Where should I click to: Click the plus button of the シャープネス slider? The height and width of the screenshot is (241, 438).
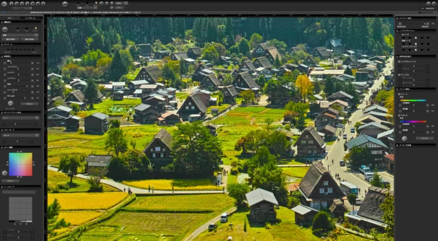point(33,92)
